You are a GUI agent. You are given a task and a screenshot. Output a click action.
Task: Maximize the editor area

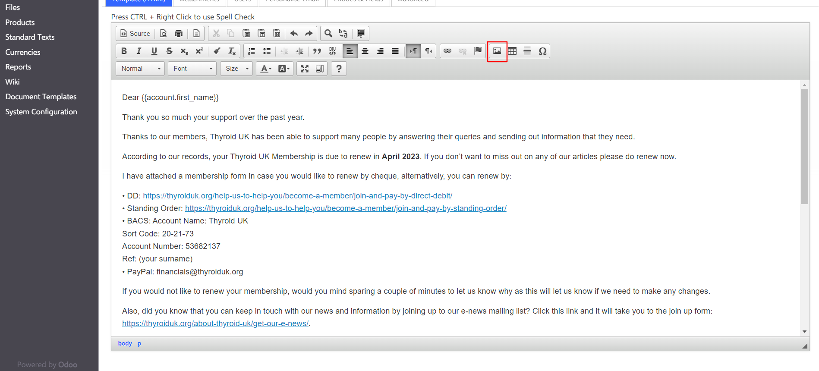(305, 69)
